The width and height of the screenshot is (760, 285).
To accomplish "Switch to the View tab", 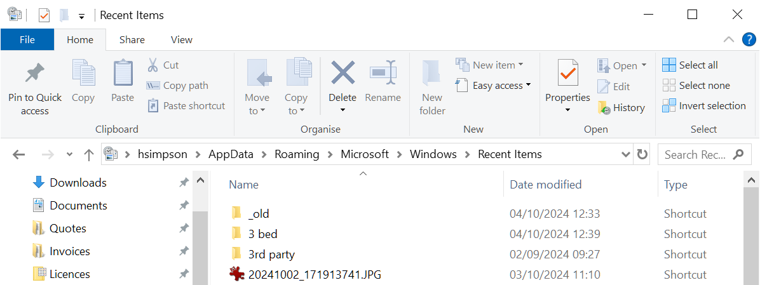I will tap(182, 40).
